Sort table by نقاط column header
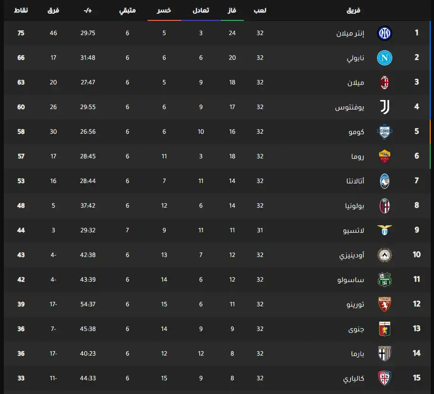The image size is (434, 394). (x=21, y=10)
